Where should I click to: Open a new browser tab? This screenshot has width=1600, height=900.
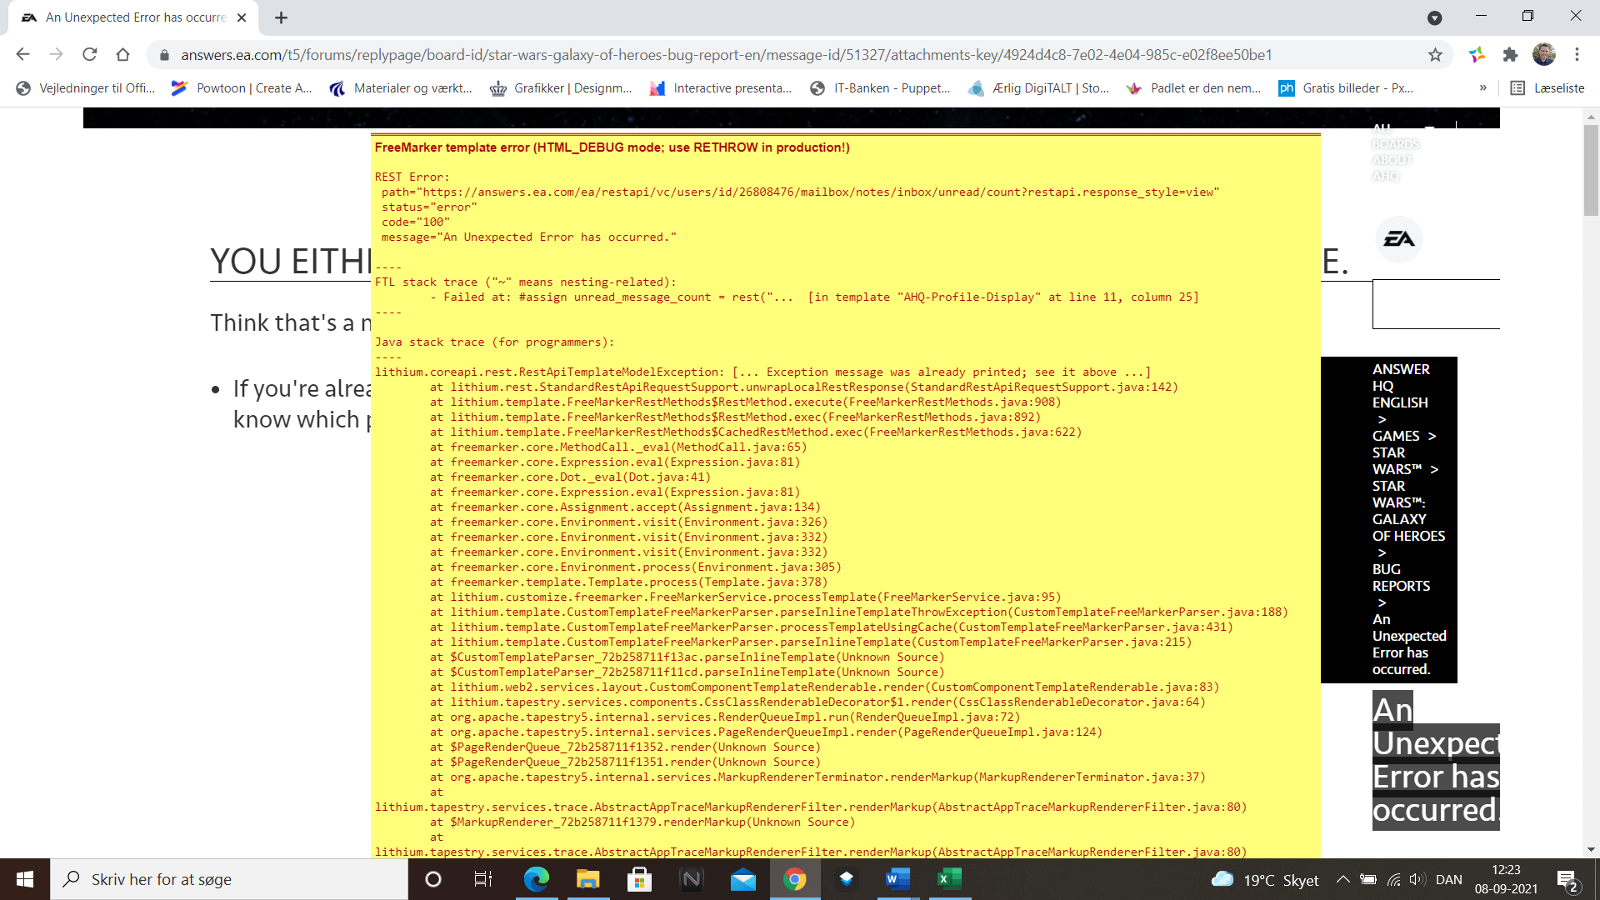pos(281,17)
